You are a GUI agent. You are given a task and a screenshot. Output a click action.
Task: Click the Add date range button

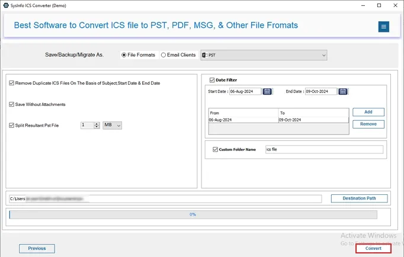click(x=368, y=112)
